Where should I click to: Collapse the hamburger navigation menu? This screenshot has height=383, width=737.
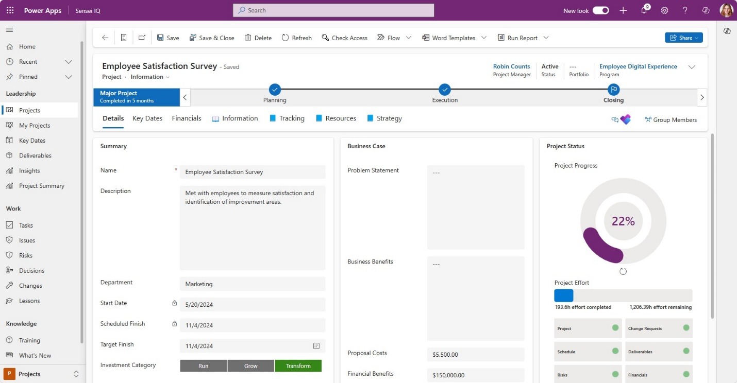(9, 30)
